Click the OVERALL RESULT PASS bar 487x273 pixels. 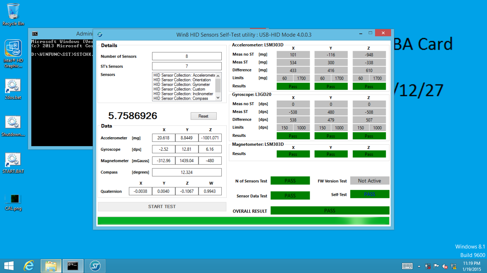pyautogui.click(x=330, y=210)
